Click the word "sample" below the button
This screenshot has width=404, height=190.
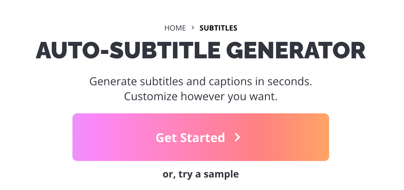[x=221, y=174]
